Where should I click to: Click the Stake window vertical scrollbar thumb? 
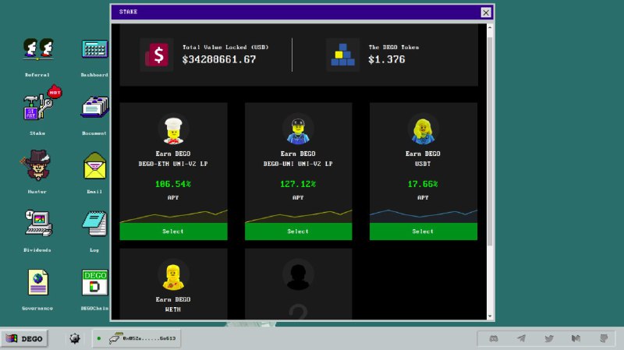click(490, 141)
